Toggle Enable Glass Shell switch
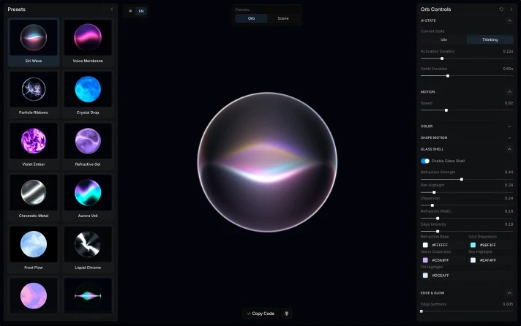Image resolution: width=521 pixels, height=326 pixels. coord(425,161)
